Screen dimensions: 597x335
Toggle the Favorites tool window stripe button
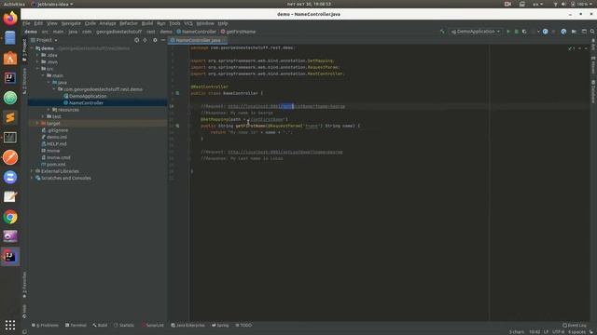[x=24, y=285]
